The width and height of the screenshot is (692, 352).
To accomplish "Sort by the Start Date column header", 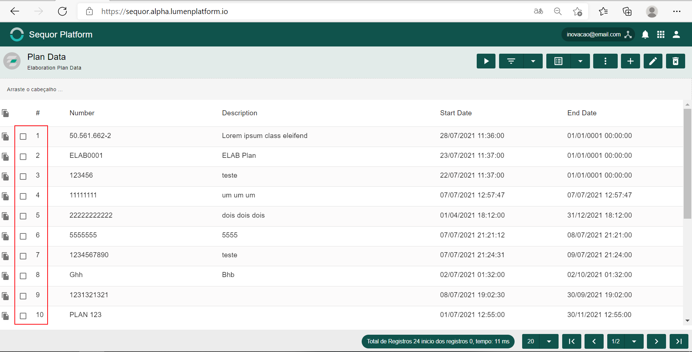I will click(456, 113).
